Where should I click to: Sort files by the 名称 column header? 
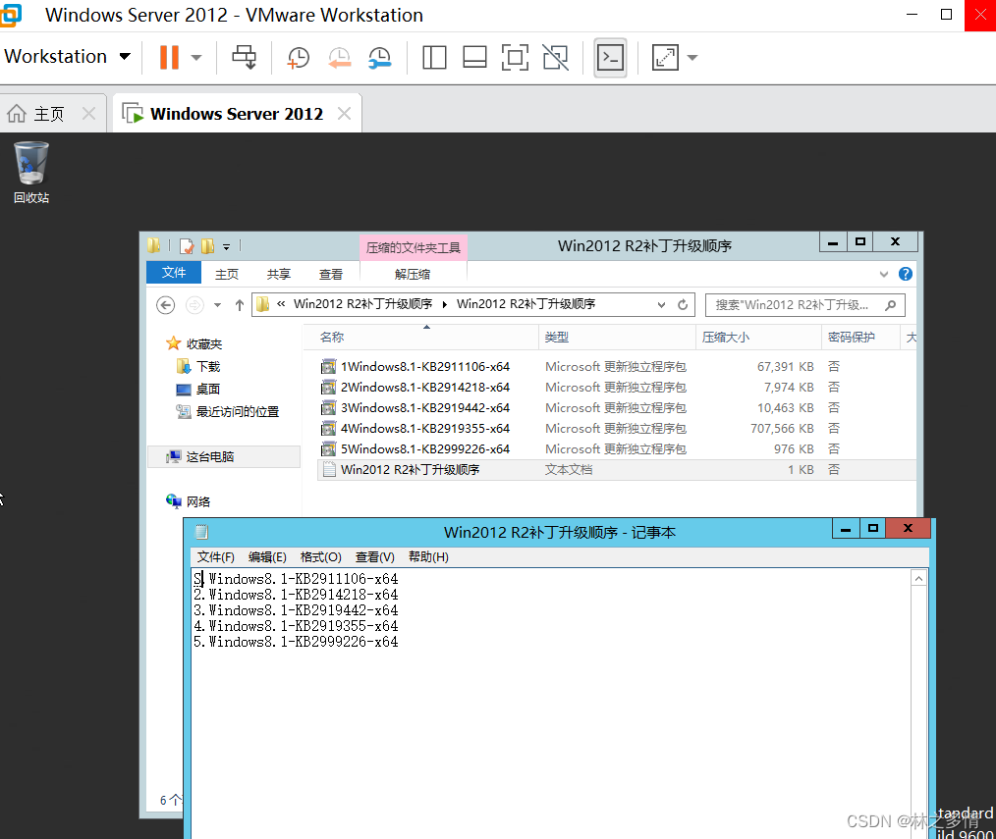(x=421, y=337)
